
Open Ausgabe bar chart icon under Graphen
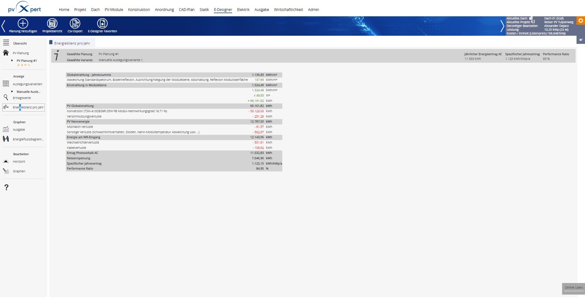coord(5,129)
